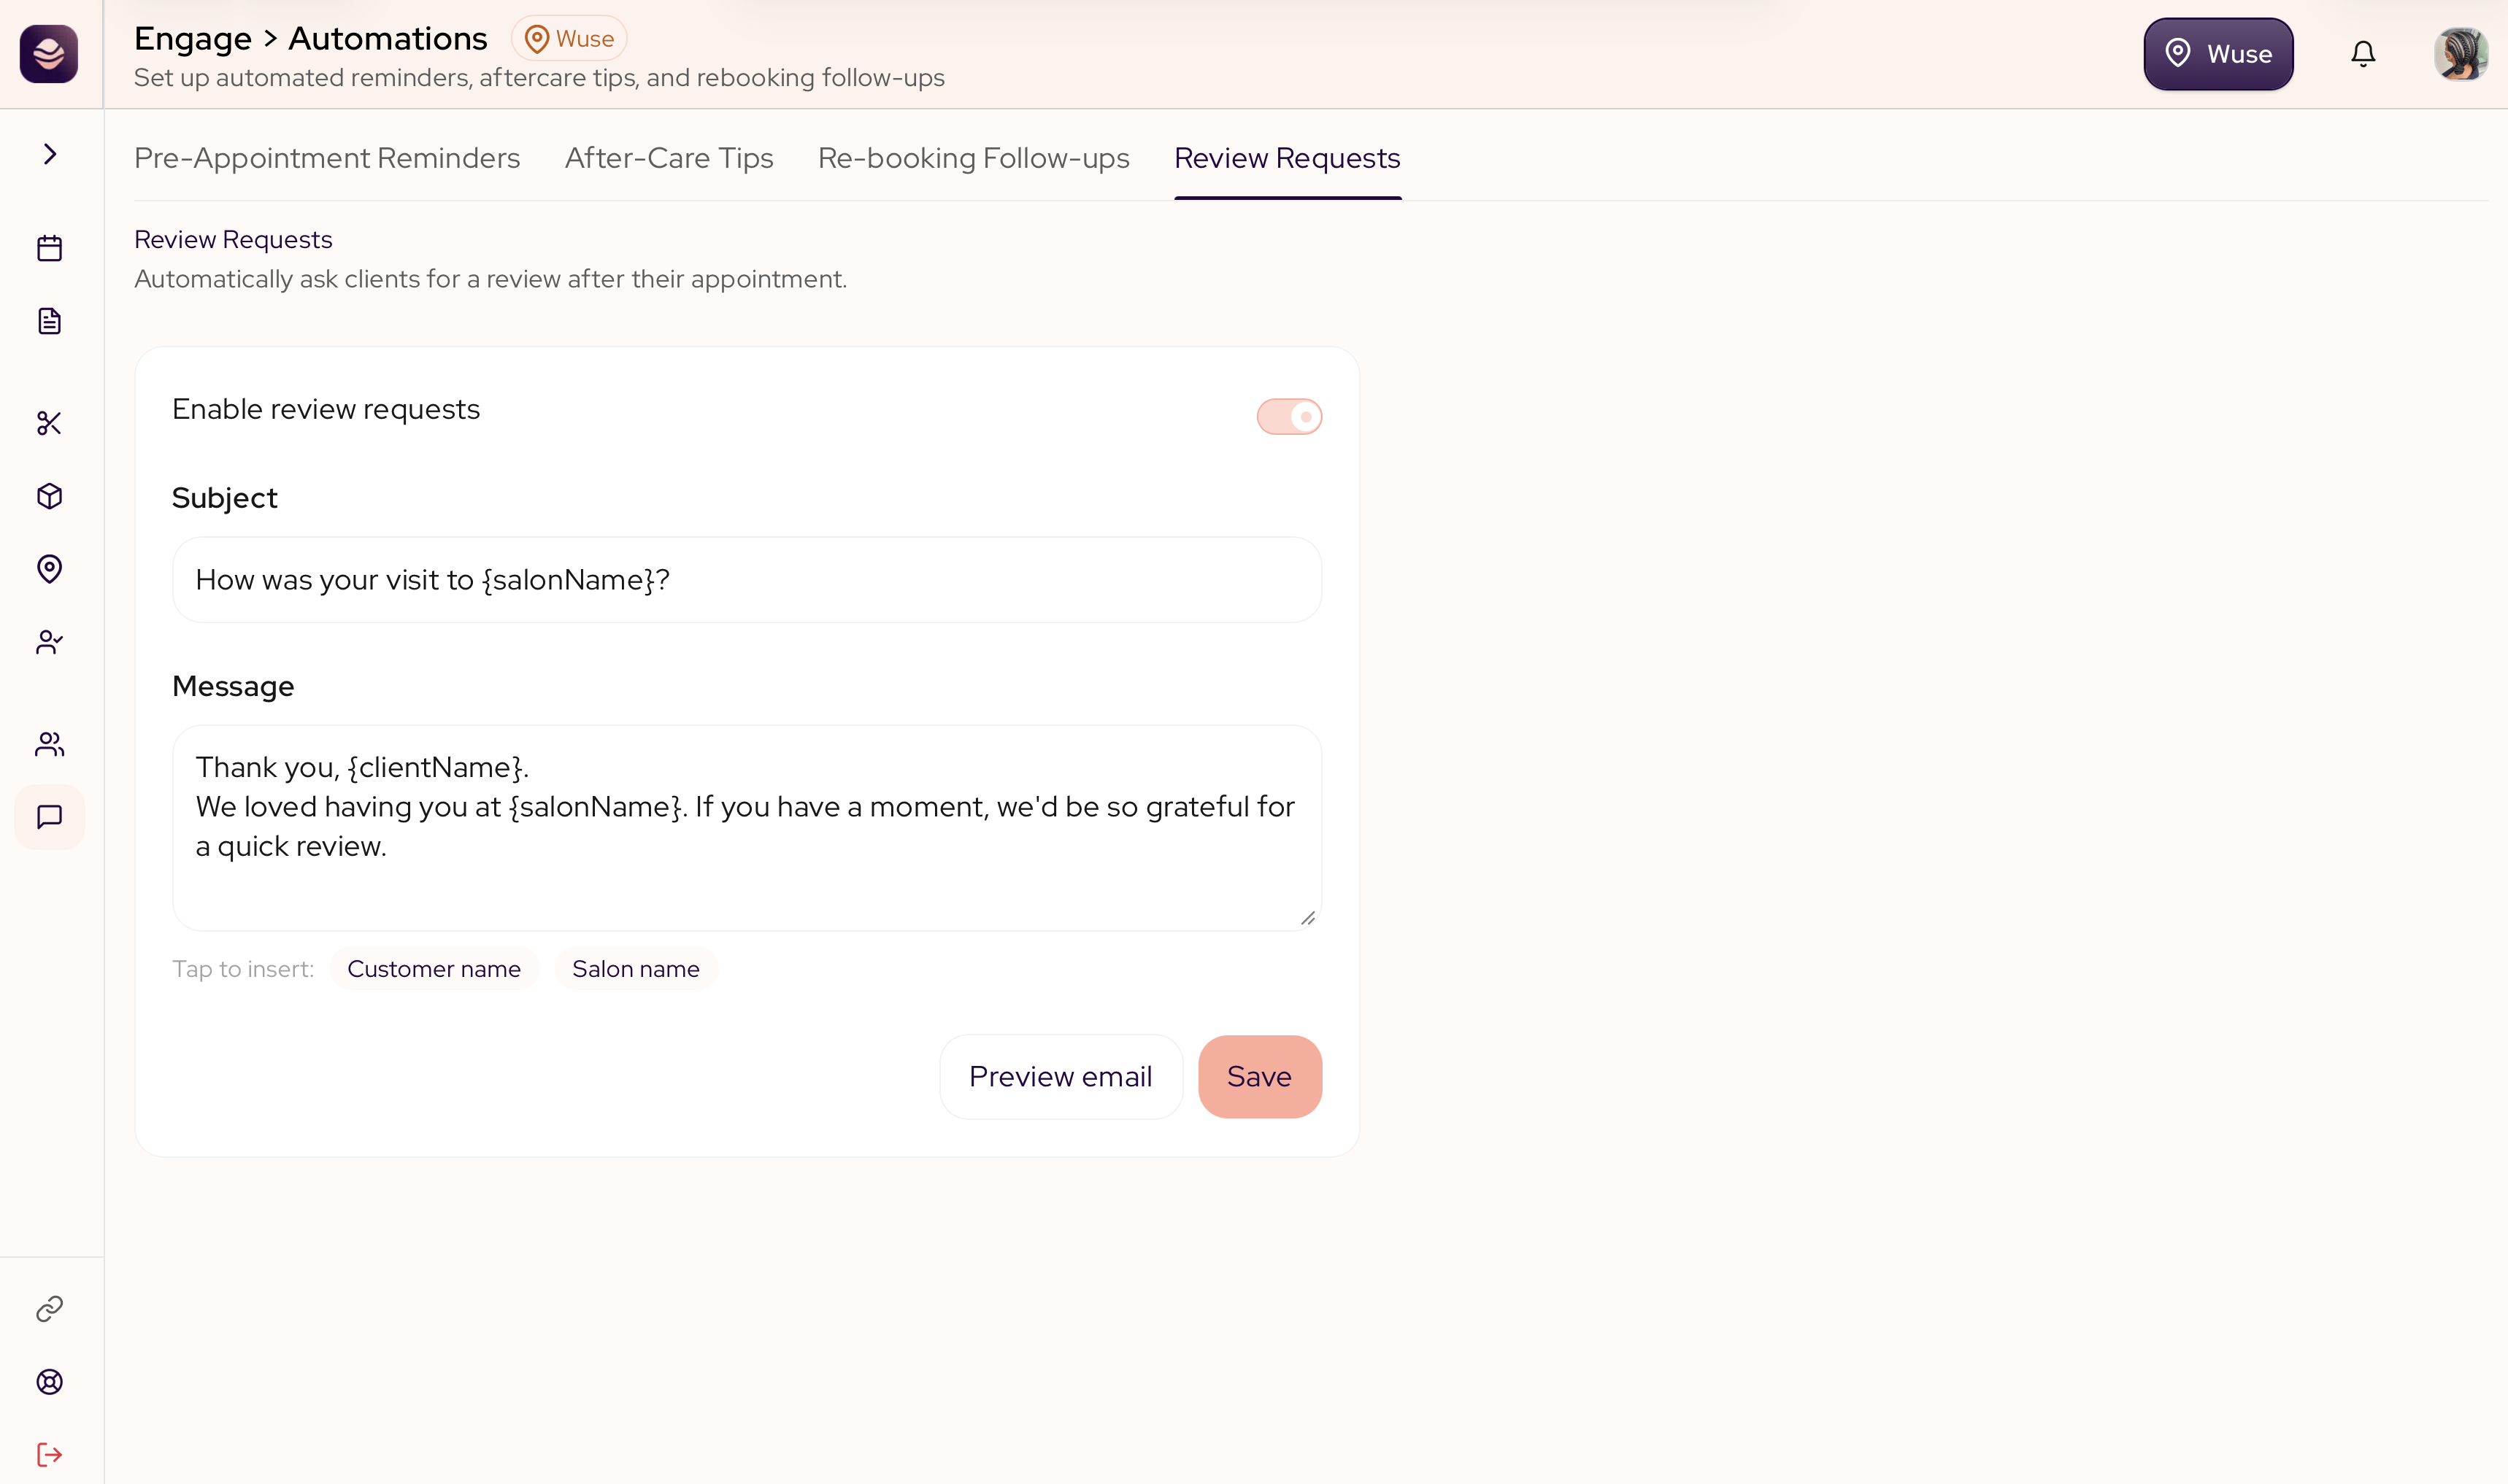
Task: Toggle Enable review requests switch
Action: (x=1290, y=417)
